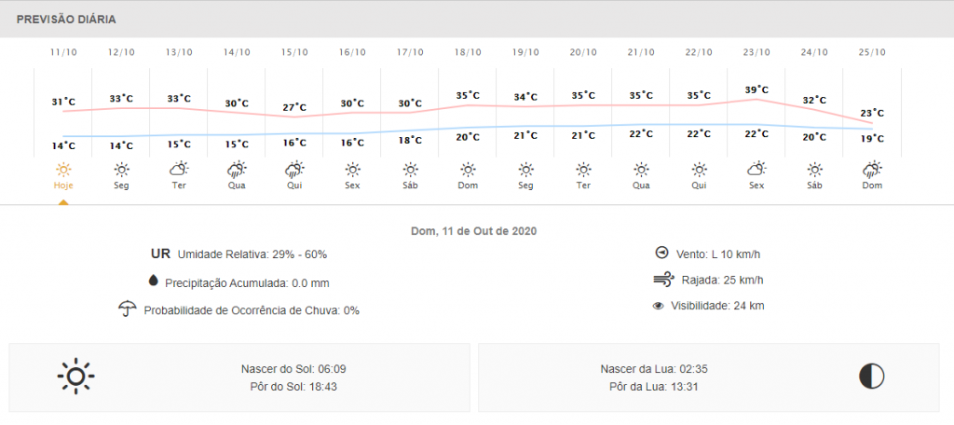Select the rainy icon for Dom 25/10

tap(872, 170)
